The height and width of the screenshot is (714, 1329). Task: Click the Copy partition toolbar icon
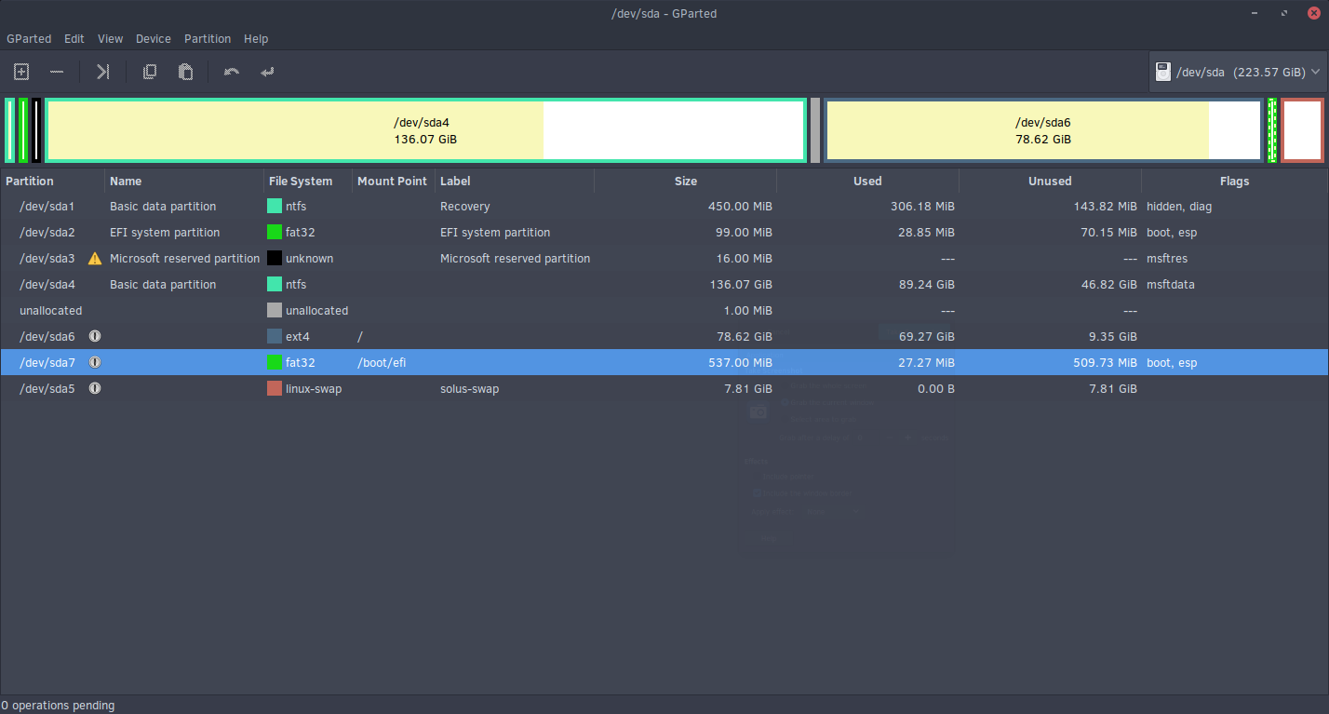(x=149, y=72)
